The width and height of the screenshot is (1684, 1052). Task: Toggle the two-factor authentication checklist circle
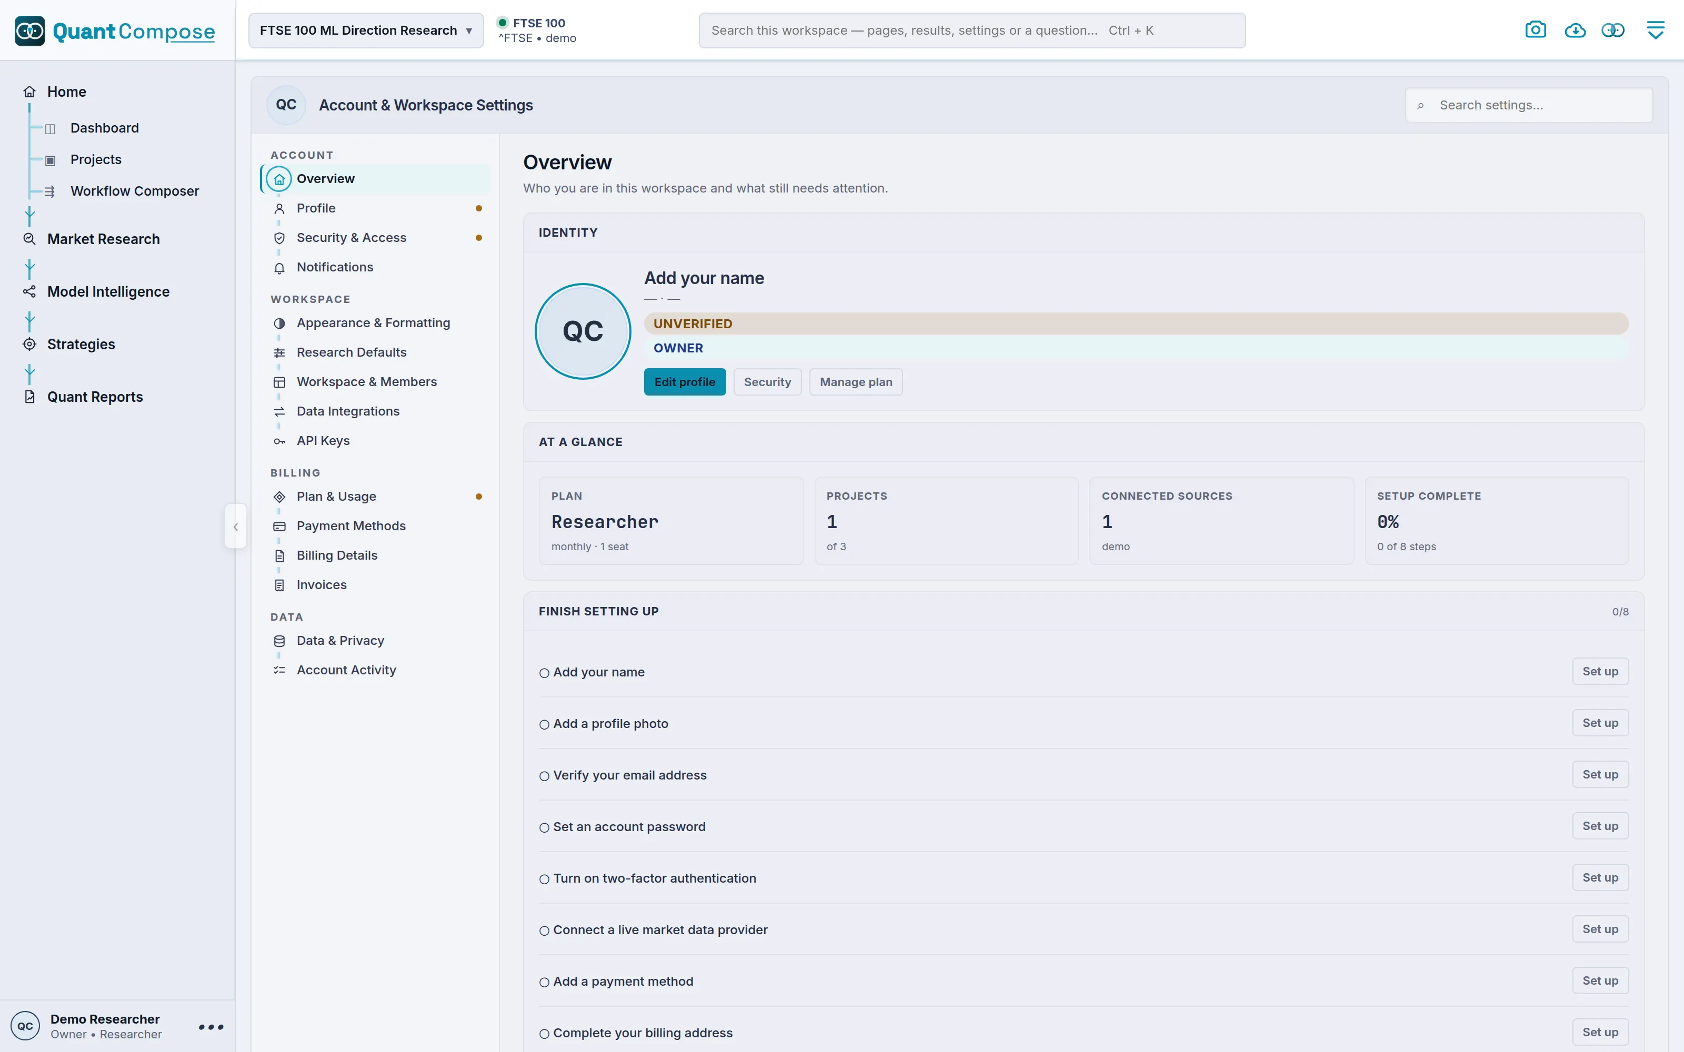(544, 879)
